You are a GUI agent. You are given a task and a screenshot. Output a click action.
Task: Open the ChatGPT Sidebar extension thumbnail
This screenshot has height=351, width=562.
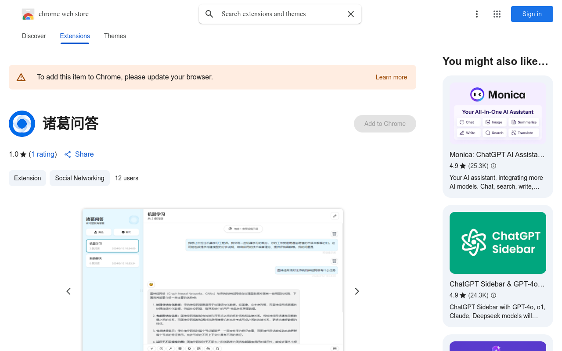pos(497,243)
